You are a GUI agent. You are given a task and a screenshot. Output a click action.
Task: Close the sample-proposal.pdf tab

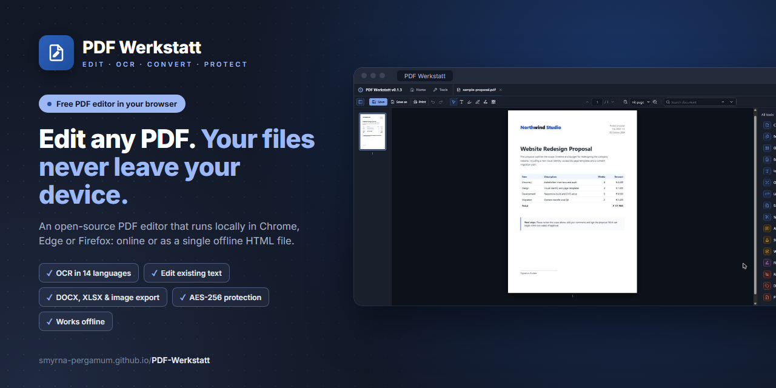pyautogui.click(x=501, y=90)
